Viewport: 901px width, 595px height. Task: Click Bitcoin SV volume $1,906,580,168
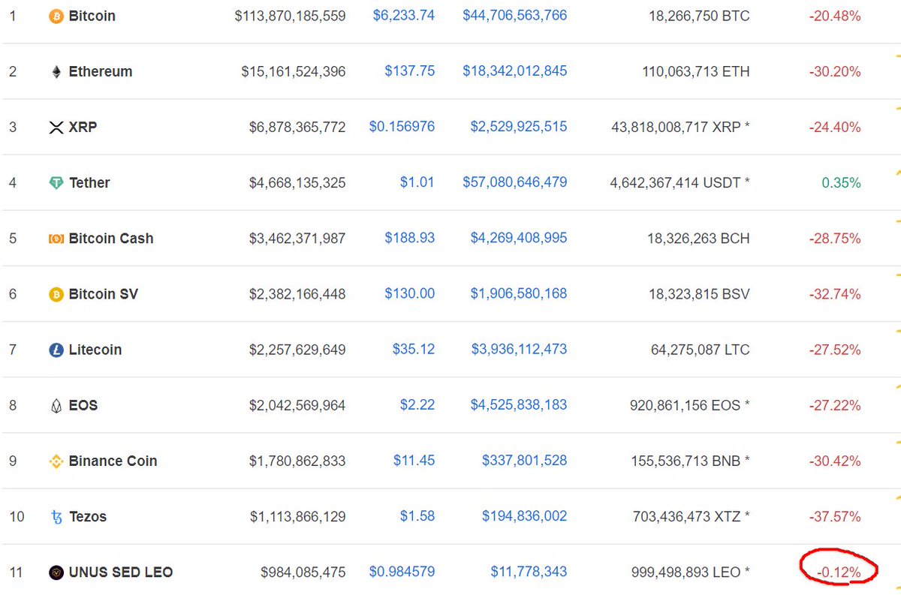coord(519,293)
